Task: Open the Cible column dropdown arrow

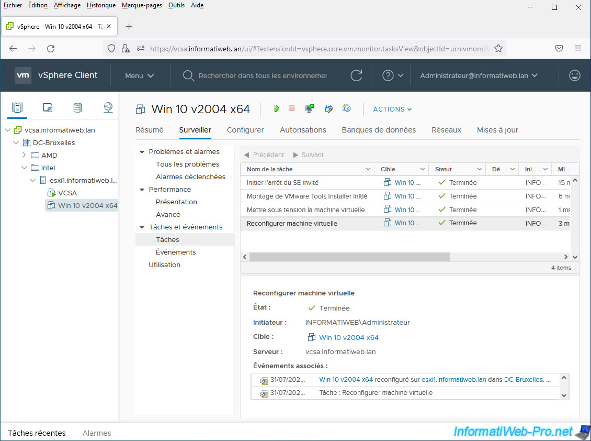Action: point(423,169)
